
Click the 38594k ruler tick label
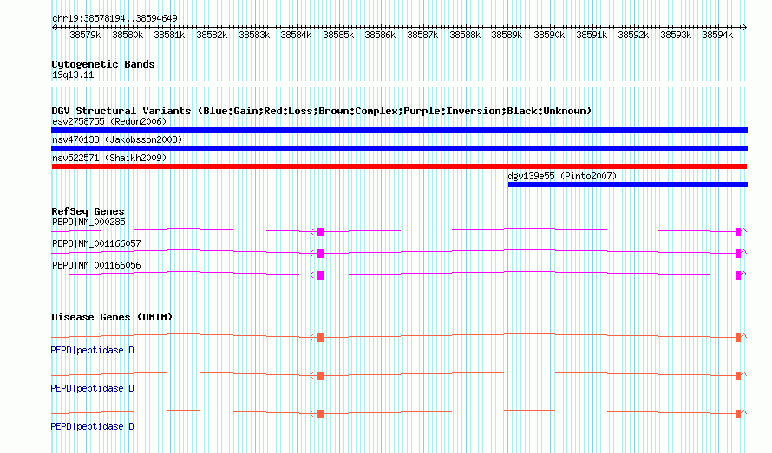pyautogui.click(x=717, y=35)
